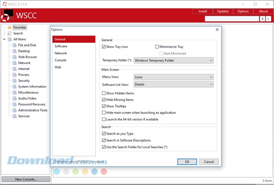Image resolution: width=274 pixels, height=185 pixels.
Task: Click the Administrative Tools category icon
Action: [x=15, y=110]
